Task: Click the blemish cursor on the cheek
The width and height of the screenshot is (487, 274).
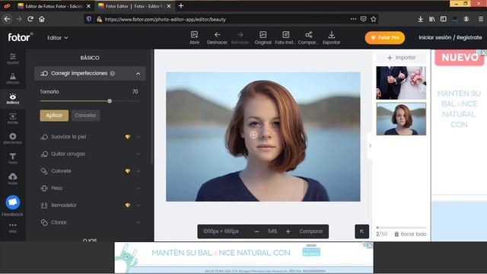Action: [x=253, y=135]
